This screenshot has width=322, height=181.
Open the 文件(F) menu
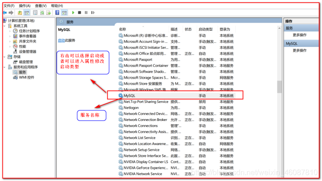pos(9,6)
